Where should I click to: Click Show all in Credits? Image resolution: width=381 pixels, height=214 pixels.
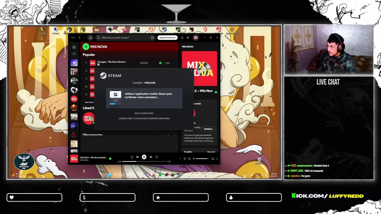click(x=211, y=152)
